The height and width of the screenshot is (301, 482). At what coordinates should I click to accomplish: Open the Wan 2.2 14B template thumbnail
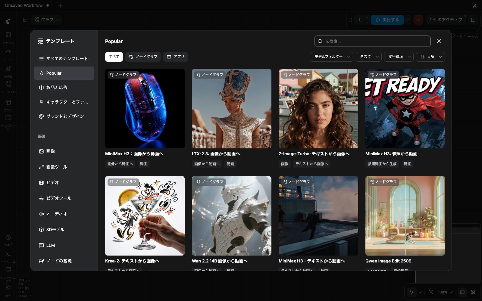click(232, 216)
